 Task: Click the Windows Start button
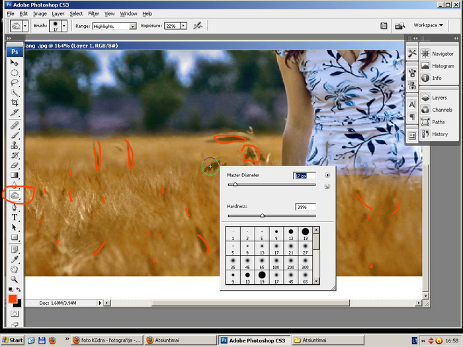coord(12,340)
